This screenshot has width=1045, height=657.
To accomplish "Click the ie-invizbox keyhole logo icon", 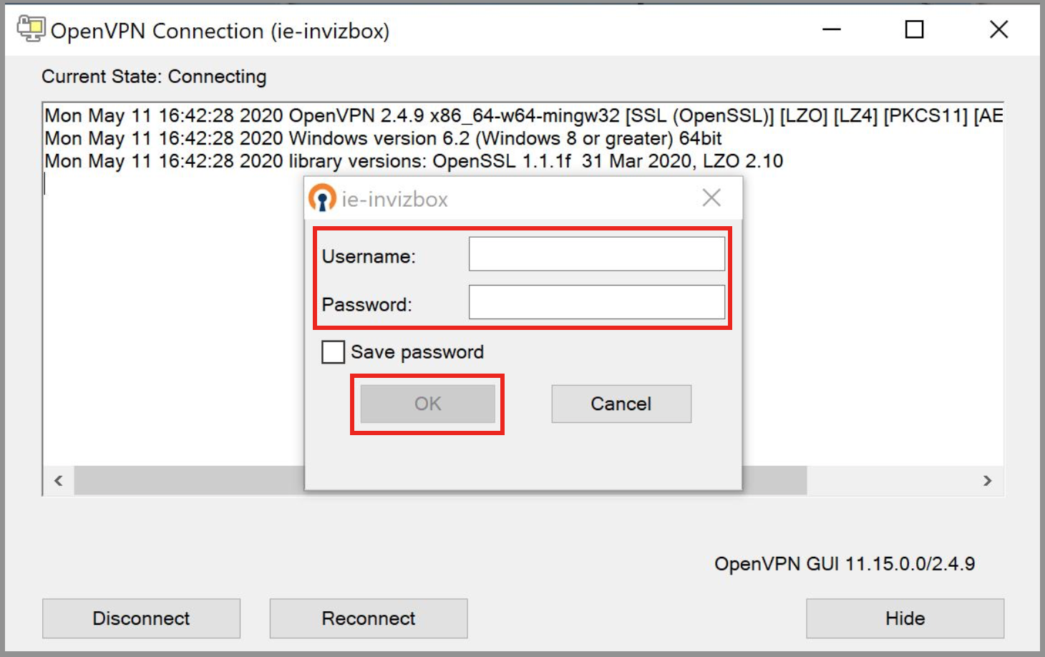I will click(322, 198).
